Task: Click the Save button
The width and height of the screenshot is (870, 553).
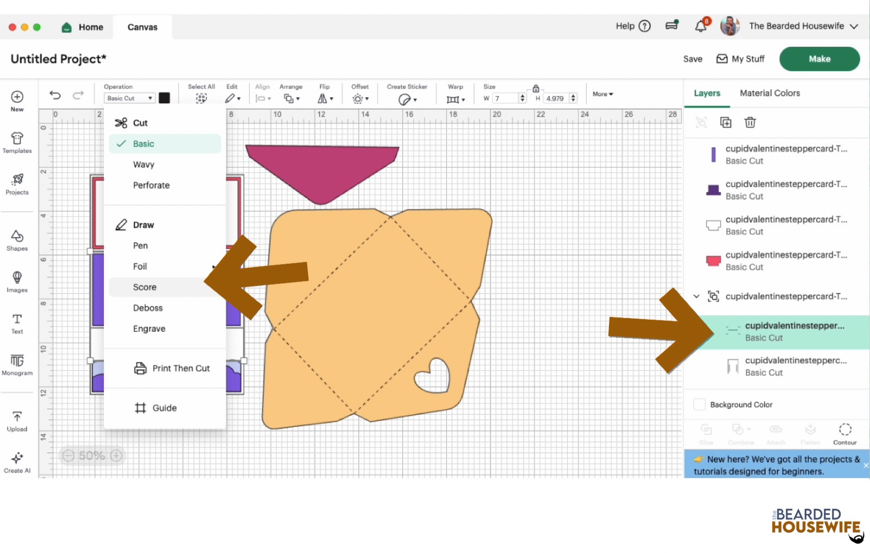Action: point(692,59)
